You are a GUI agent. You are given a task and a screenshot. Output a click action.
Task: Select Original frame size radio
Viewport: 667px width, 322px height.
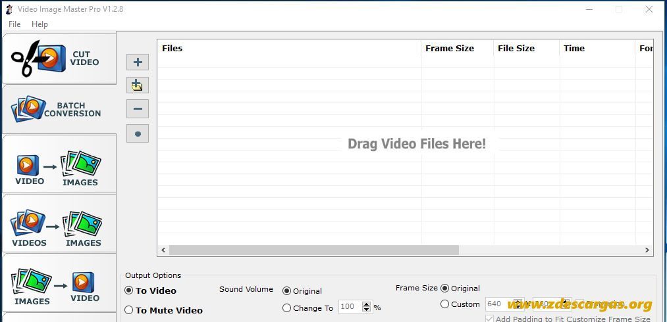(460, 288)
